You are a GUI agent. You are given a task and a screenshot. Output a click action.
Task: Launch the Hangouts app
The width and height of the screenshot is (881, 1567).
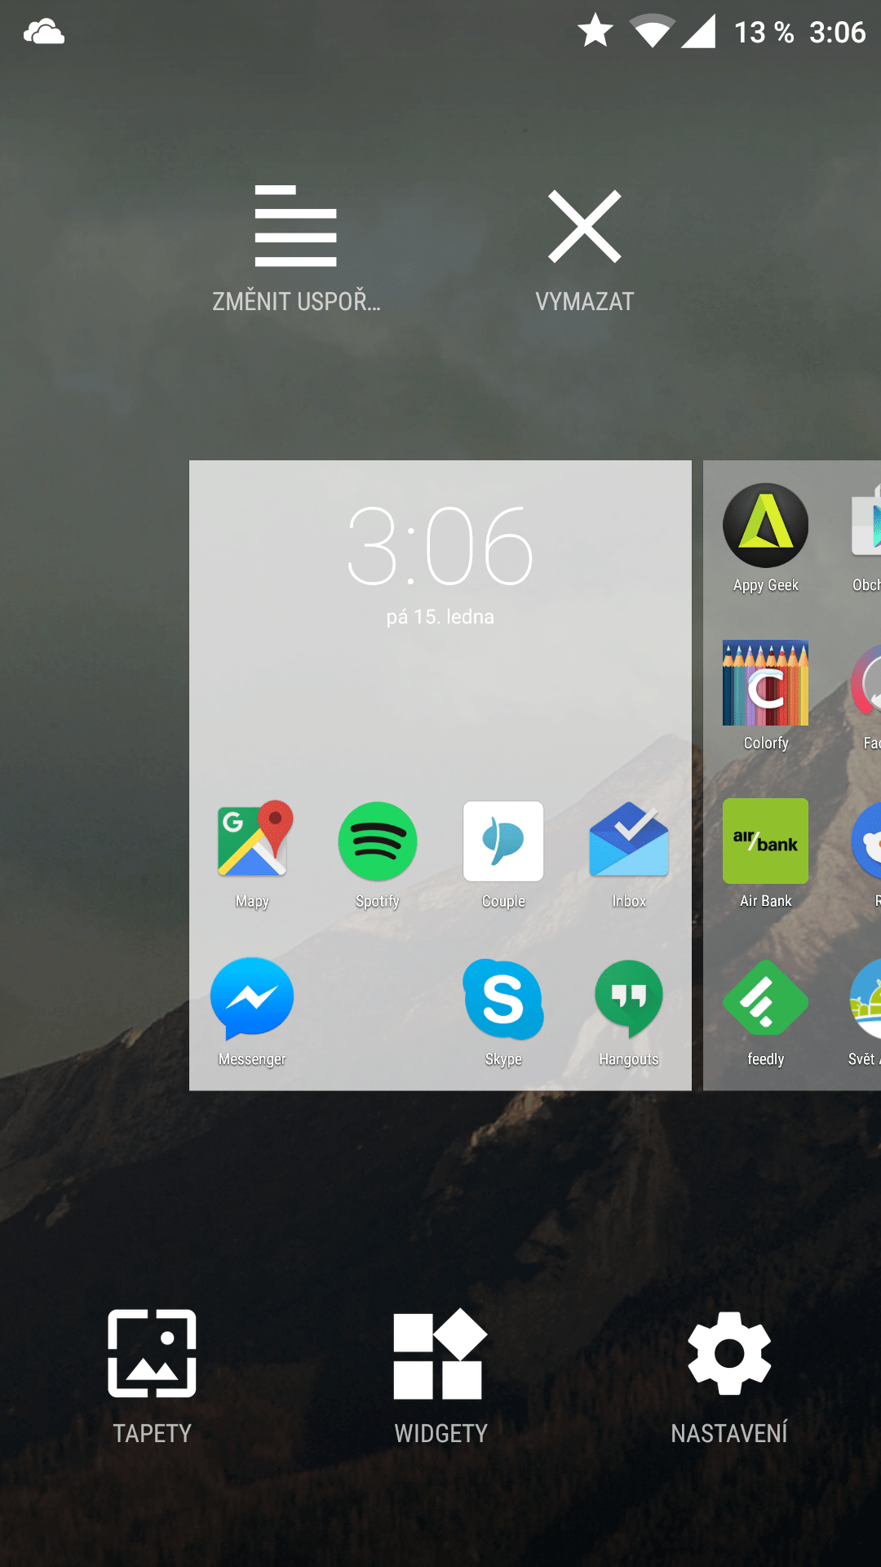pyautogui.click(x=629, y=1001)
